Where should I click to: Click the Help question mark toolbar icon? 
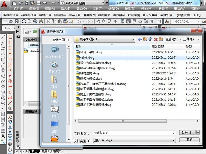pos(159,21)
